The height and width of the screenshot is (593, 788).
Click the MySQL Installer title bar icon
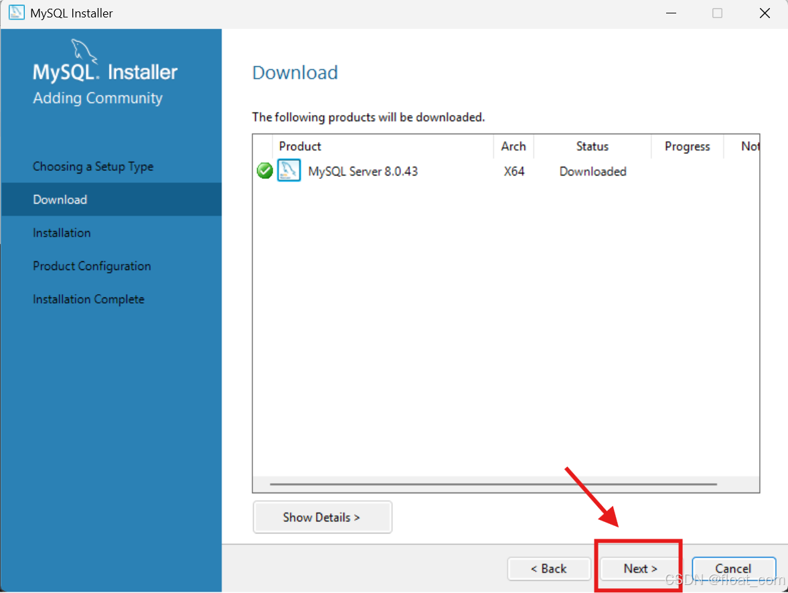pyautogui.click(x=16, y=13)
